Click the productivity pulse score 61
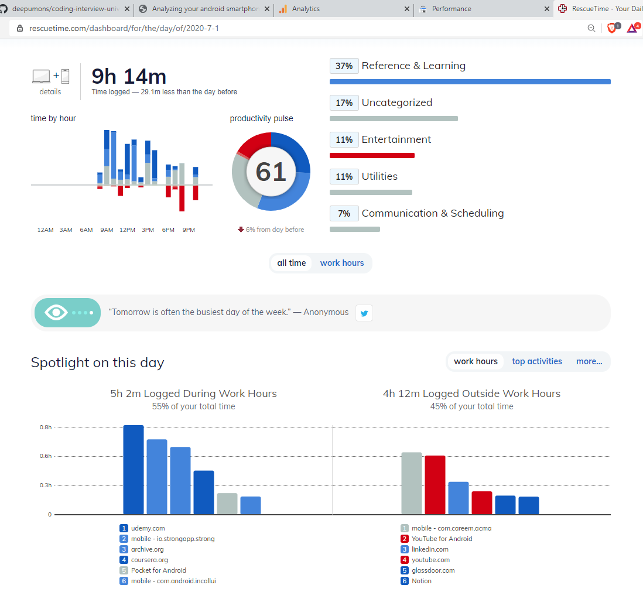The width and height of the screenshot is (643, 609). (x=271, y=172)
